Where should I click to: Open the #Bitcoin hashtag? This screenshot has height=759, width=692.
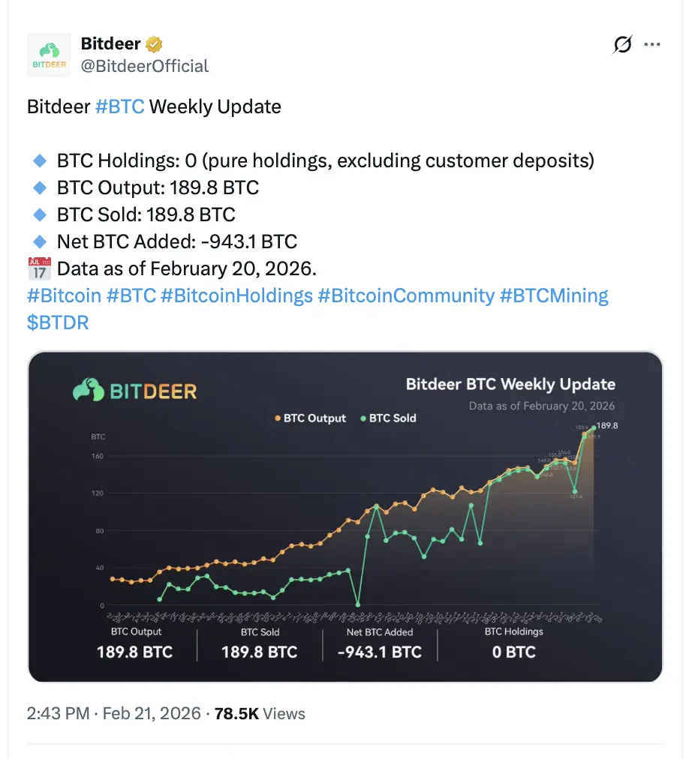(x=64, y=295)
